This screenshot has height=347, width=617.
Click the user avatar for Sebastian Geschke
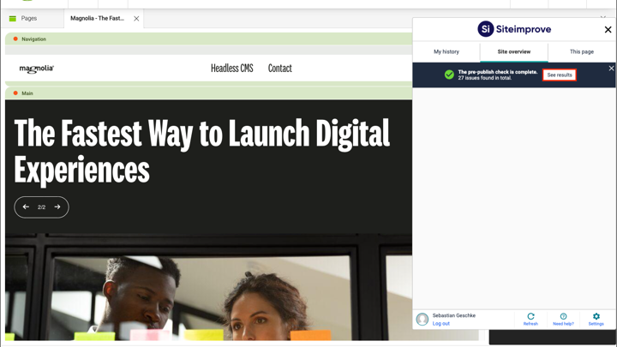422,319
